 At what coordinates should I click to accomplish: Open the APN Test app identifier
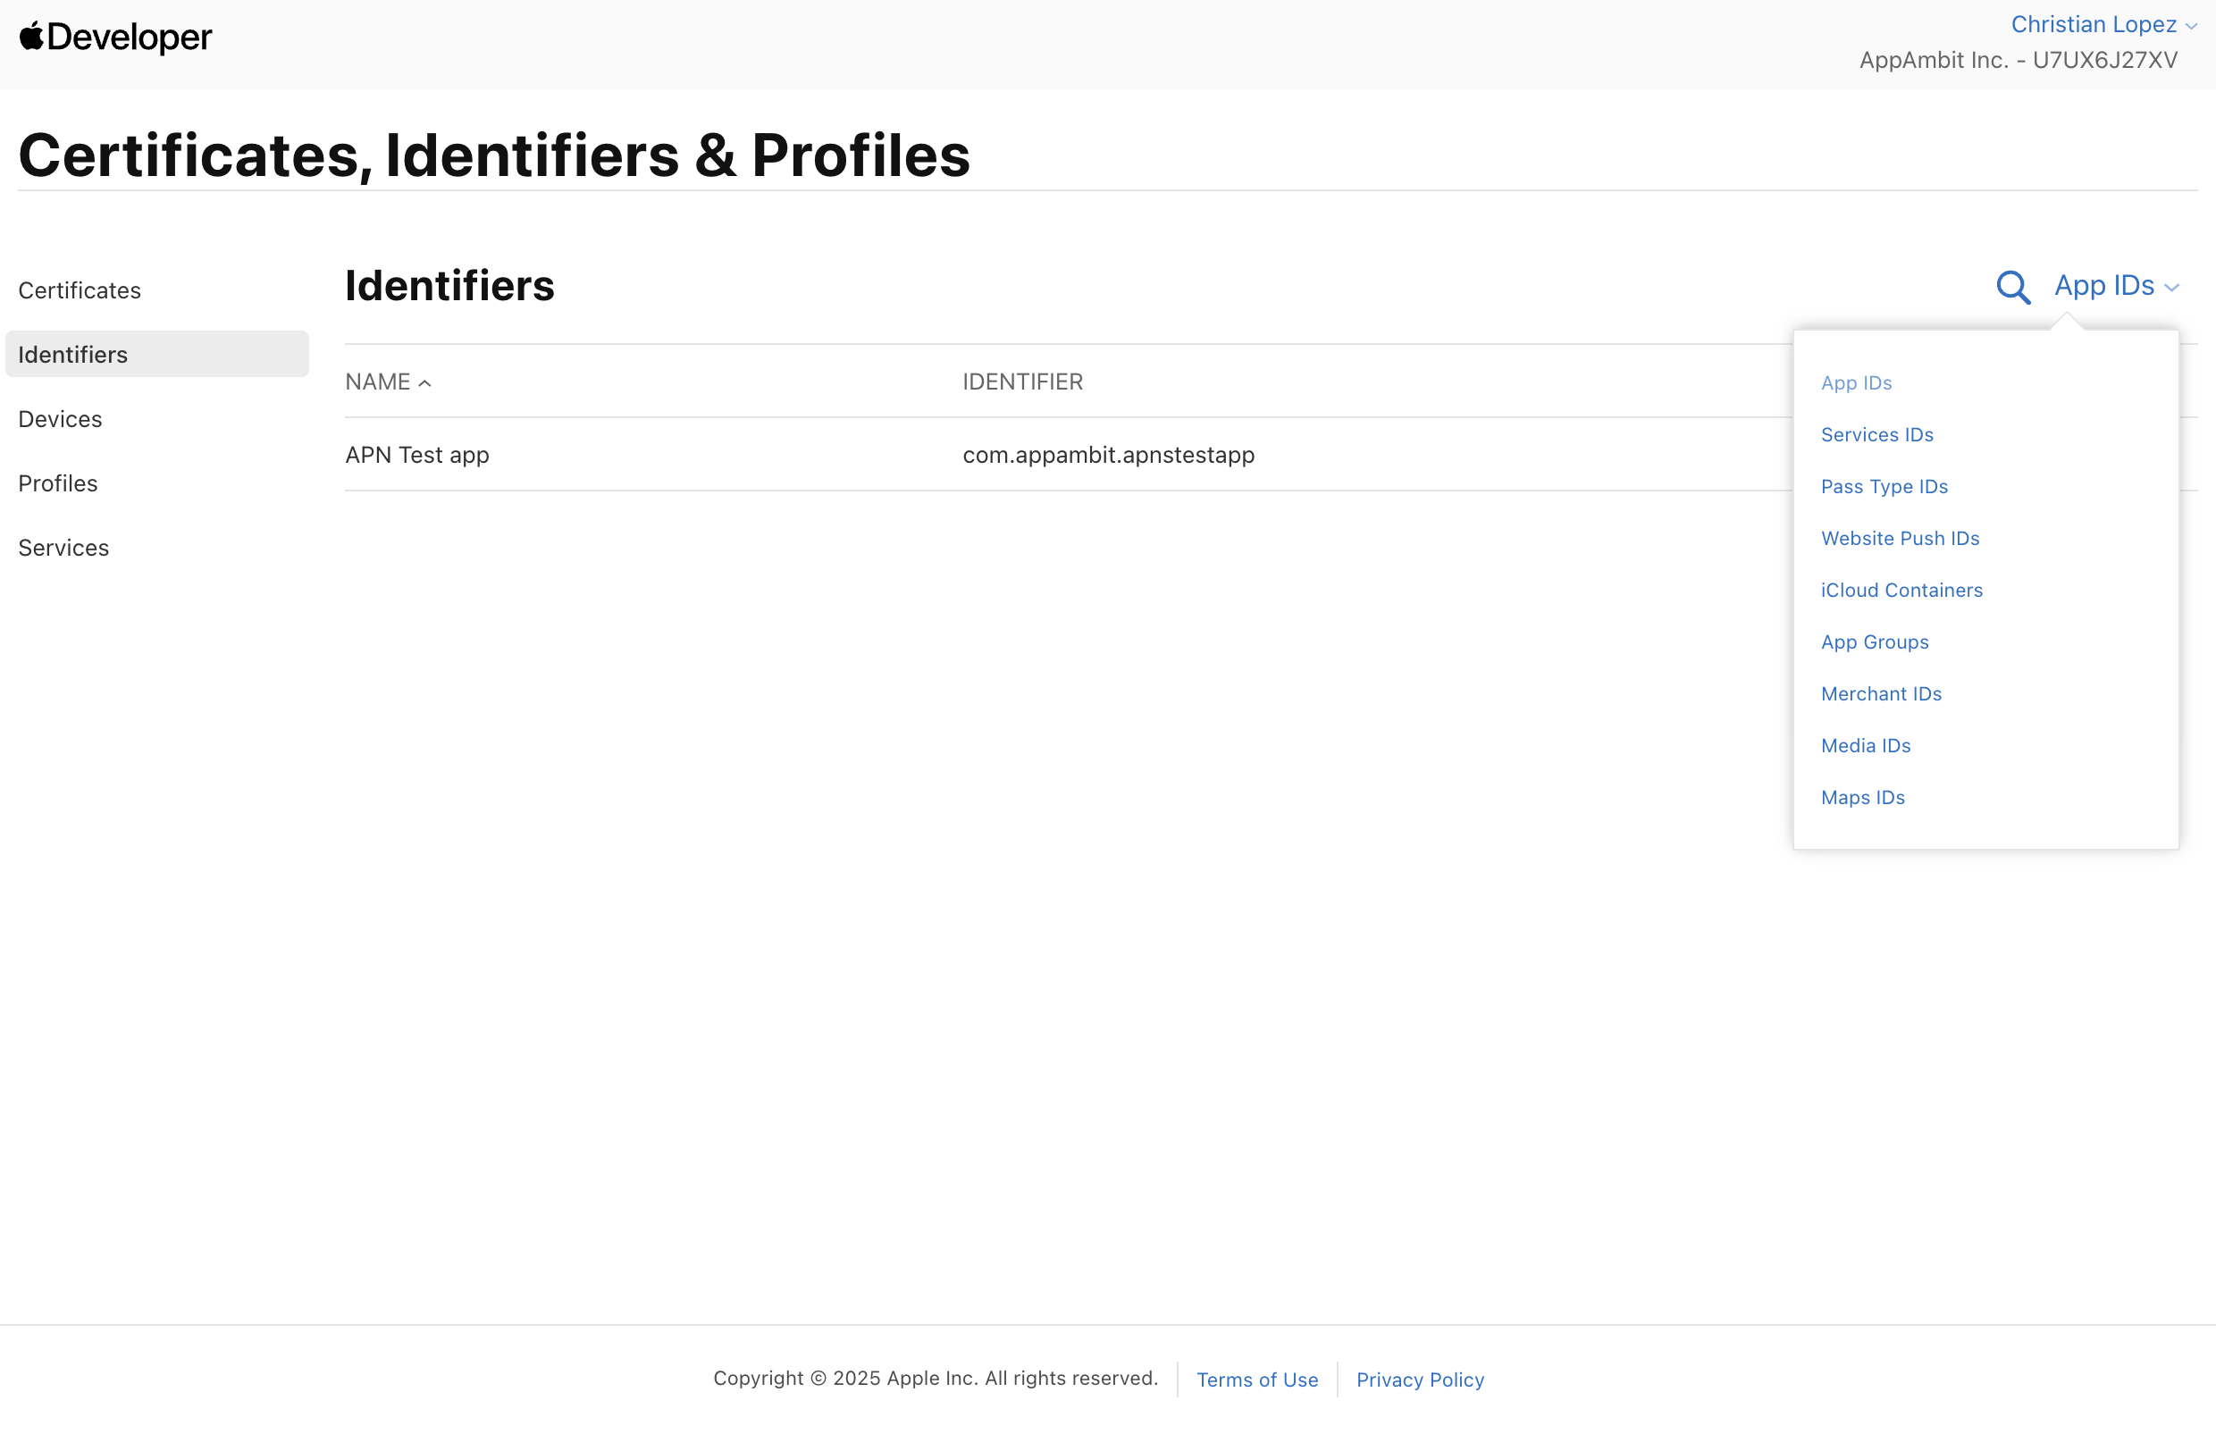(x=417, y=455)
